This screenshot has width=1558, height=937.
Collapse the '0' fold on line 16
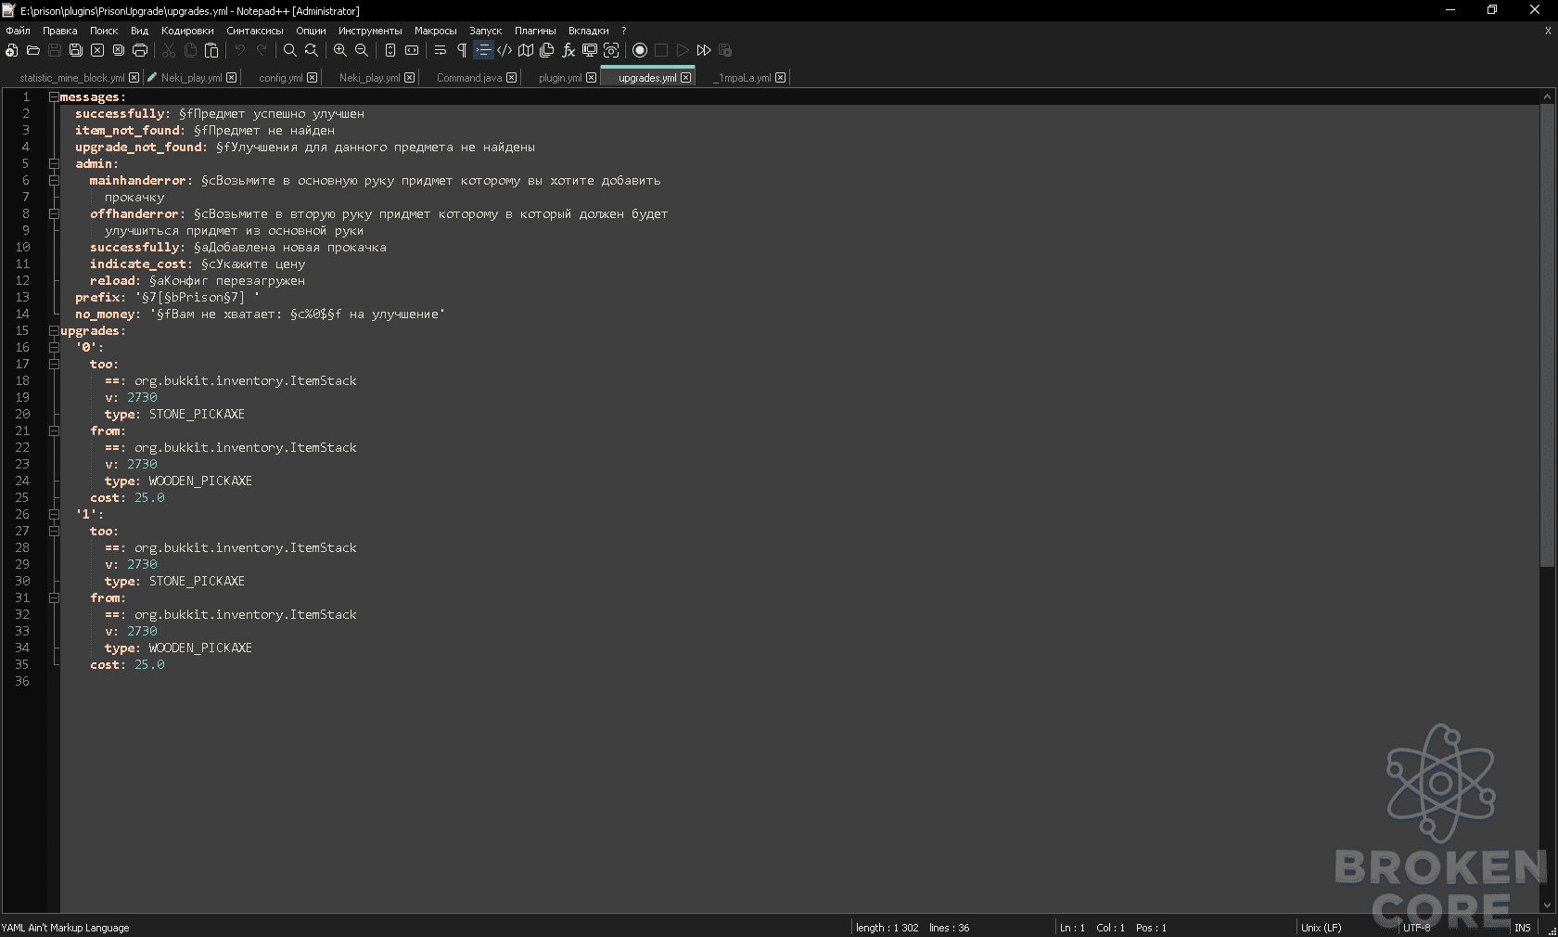pyautogui.click(x=54, y=347)
